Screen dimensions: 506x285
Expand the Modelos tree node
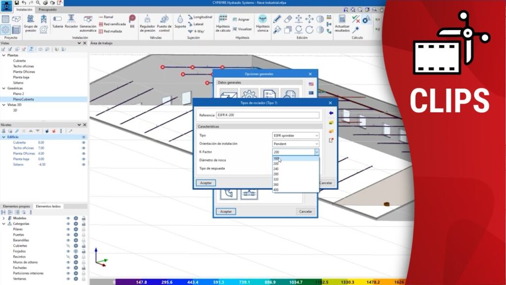click(3, 218)
